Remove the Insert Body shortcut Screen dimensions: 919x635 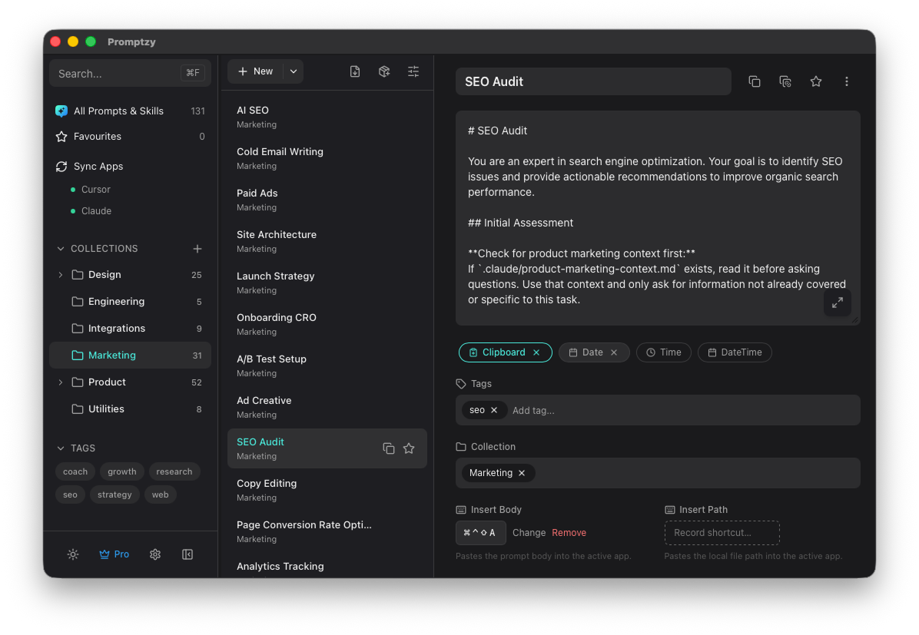point(570,532)
